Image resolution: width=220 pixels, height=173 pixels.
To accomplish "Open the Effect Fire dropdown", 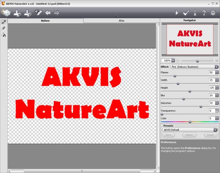I will click(x=194, y=67).
